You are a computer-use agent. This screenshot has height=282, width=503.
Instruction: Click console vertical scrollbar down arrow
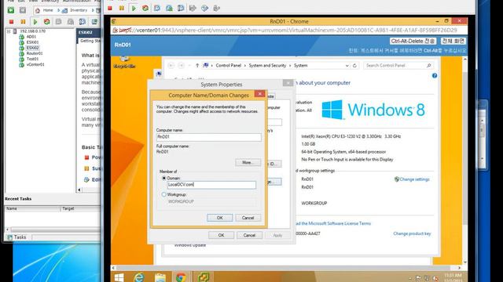pyautogui.click(x=464, y=262)
